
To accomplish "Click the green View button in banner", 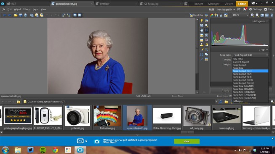I will click(187, 141).
